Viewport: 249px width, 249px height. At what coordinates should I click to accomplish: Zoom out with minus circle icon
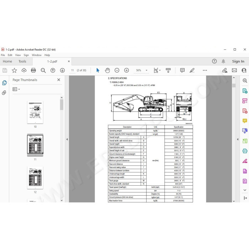click(117, 70)
